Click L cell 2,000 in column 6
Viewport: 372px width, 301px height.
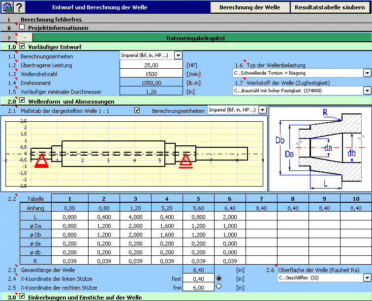[x=230, y=217]
